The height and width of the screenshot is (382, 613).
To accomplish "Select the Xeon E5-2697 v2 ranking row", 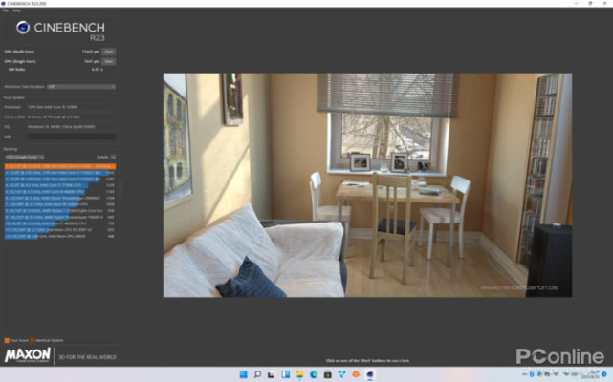I will (60, 230).
